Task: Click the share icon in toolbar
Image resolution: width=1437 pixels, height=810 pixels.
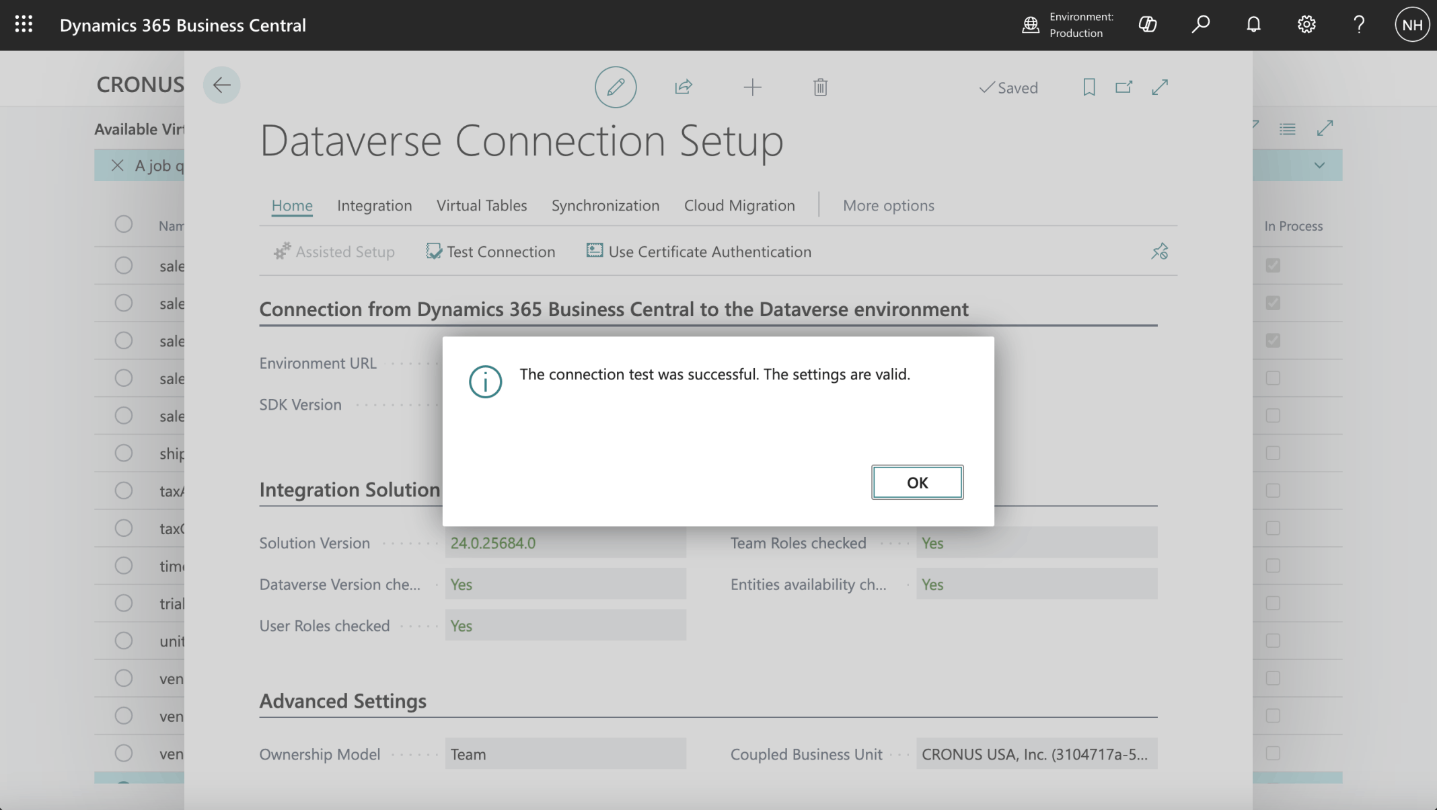Action: [684, 87]
